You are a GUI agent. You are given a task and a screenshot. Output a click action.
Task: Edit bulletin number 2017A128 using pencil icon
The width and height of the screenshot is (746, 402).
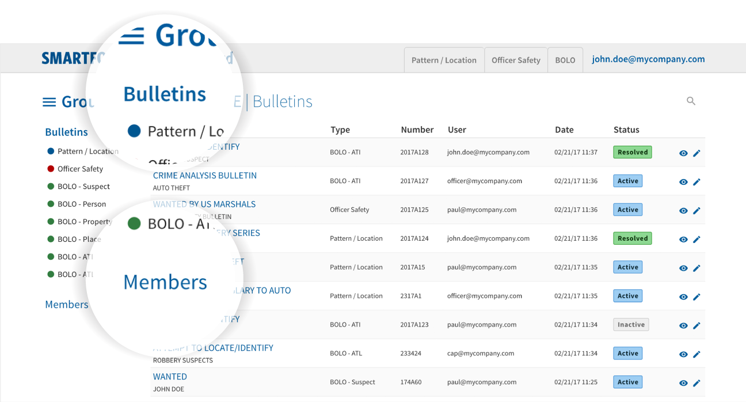696,153
